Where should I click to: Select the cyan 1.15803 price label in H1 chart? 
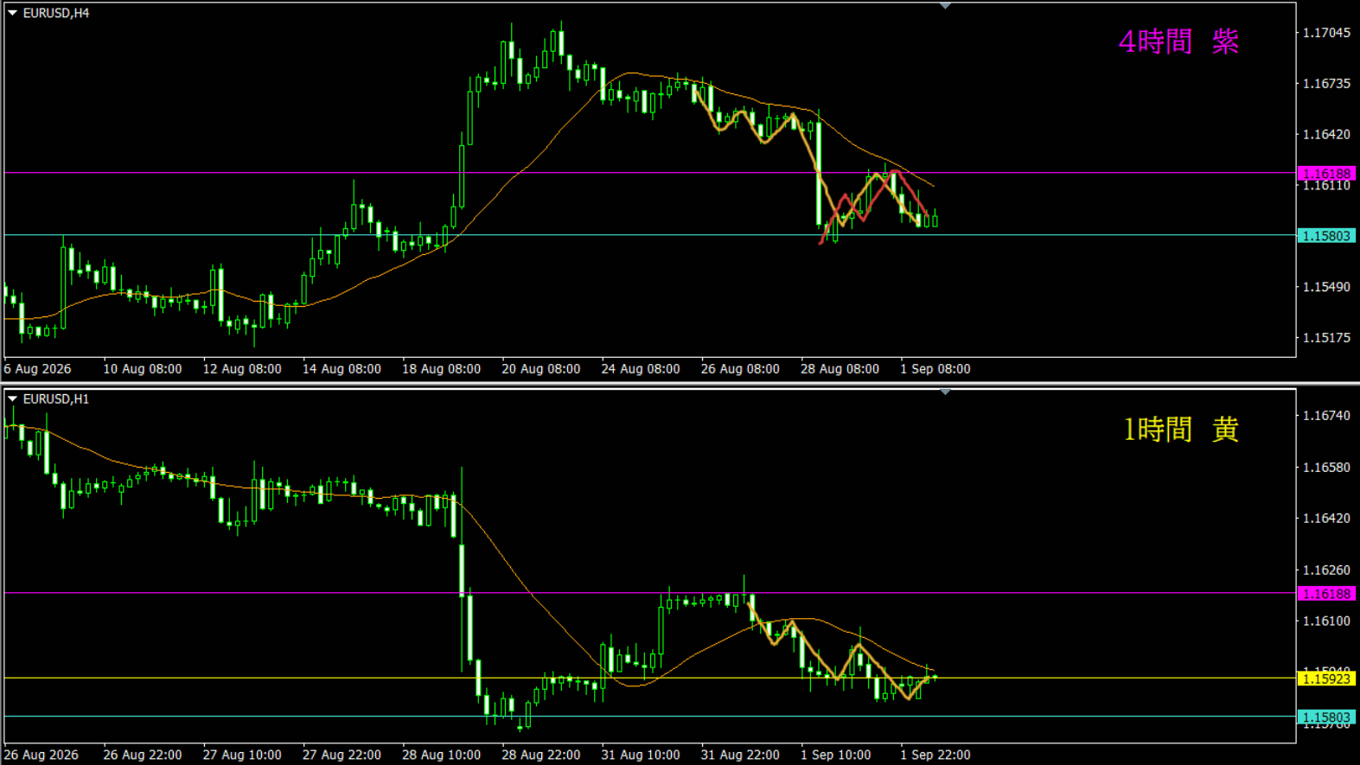click(1326, 717)
